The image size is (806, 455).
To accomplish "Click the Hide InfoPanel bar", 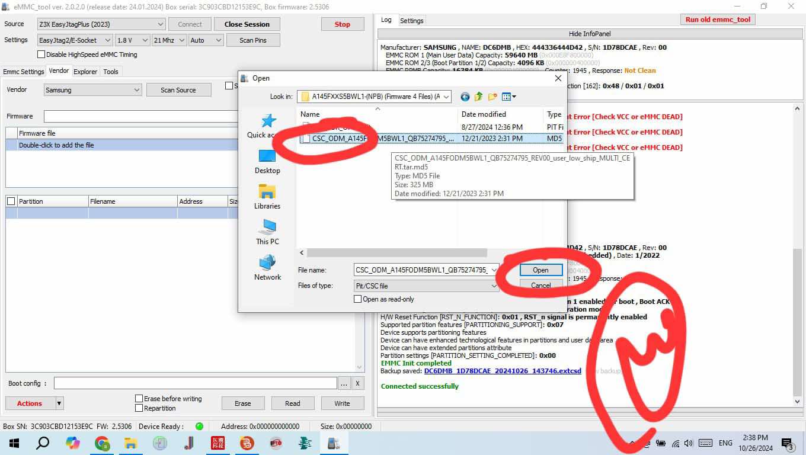I will 590,34.
